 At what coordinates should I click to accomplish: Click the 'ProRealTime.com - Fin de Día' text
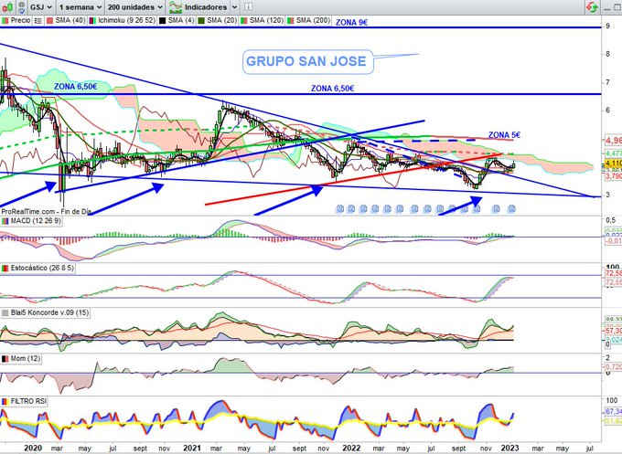tap(47, 212)
